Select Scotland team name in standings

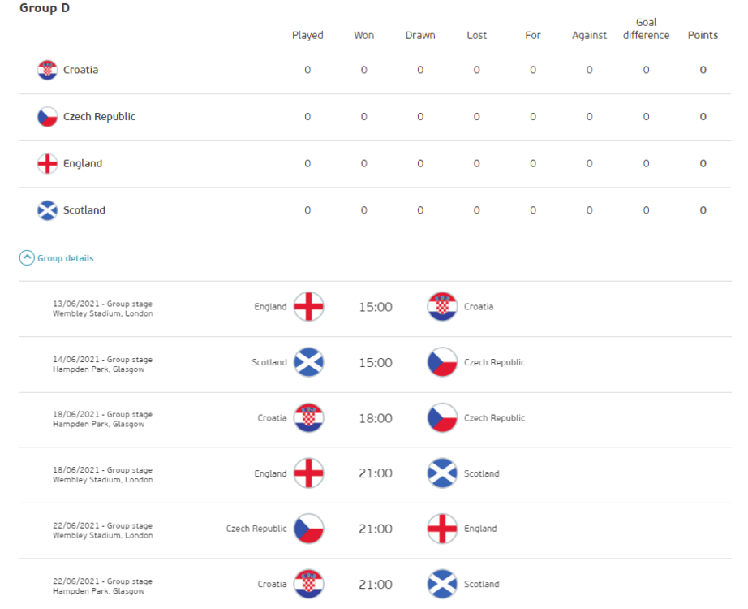tap(84, 210)
